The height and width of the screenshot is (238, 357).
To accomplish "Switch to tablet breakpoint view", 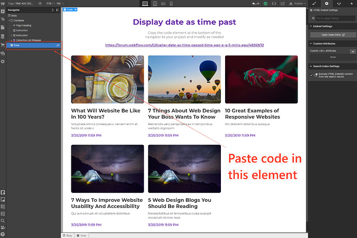I will coord(155,4).
